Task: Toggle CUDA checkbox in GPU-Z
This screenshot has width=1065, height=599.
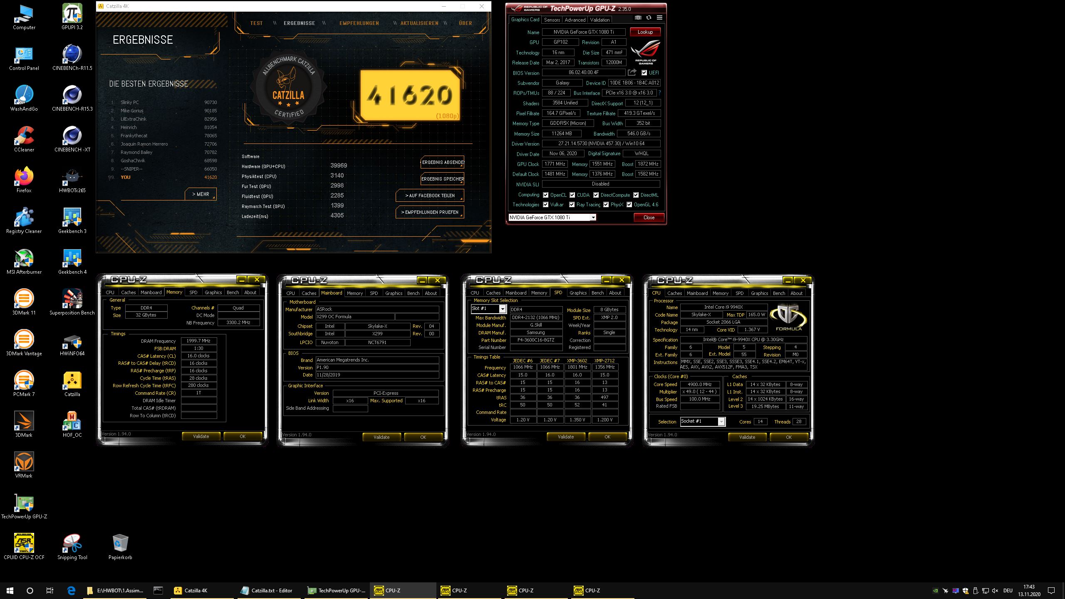Action: click(572, 195)
